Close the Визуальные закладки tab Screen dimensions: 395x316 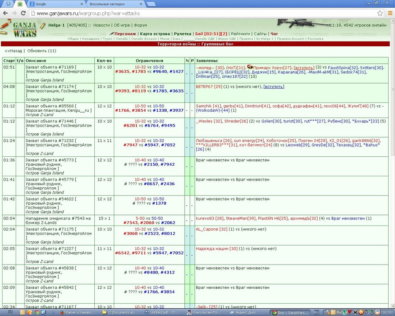click(x=141, y=4)
